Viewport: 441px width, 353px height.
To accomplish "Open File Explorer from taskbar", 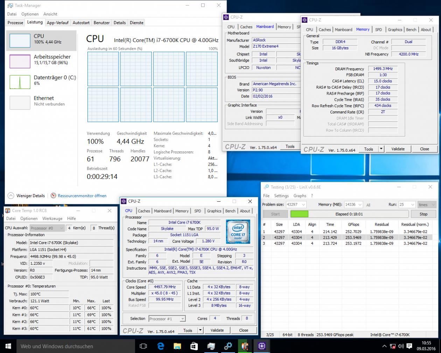I will pos(177,346).
